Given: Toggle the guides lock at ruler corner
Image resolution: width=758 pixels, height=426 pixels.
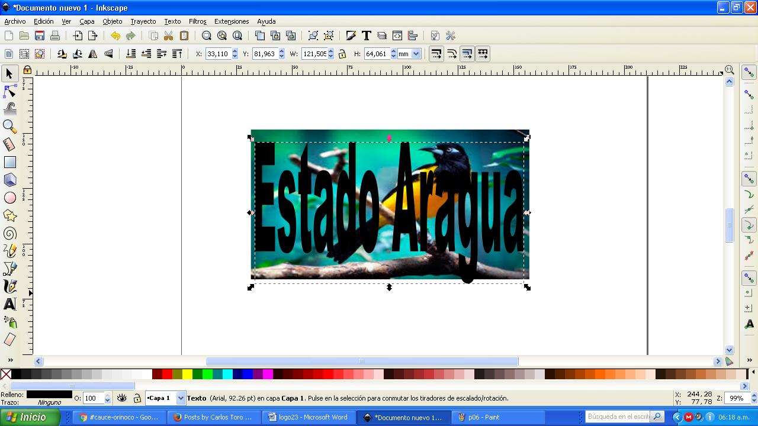Looking at the screenshot, I should point(27,70).
